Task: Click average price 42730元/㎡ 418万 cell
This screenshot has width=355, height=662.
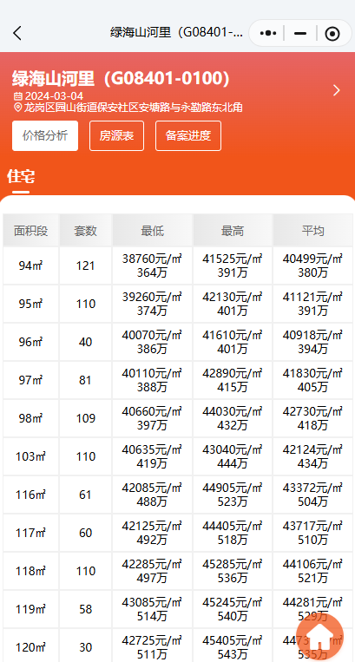Action: 312,418
